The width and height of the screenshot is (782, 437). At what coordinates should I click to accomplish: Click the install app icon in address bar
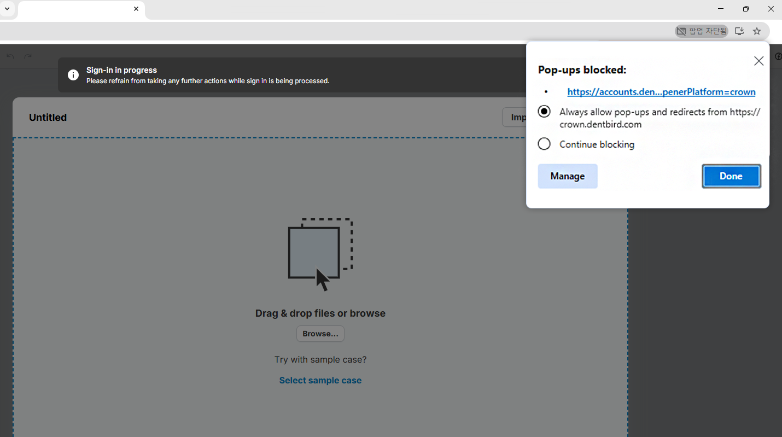739,31
